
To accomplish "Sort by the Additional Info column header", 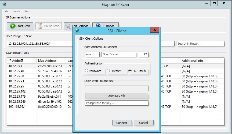I will (x=202, y=61).
